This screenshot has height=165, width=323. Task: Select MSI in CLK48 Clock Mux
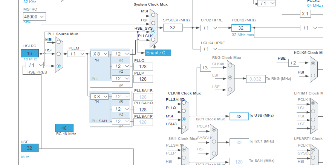coord(184,119)
